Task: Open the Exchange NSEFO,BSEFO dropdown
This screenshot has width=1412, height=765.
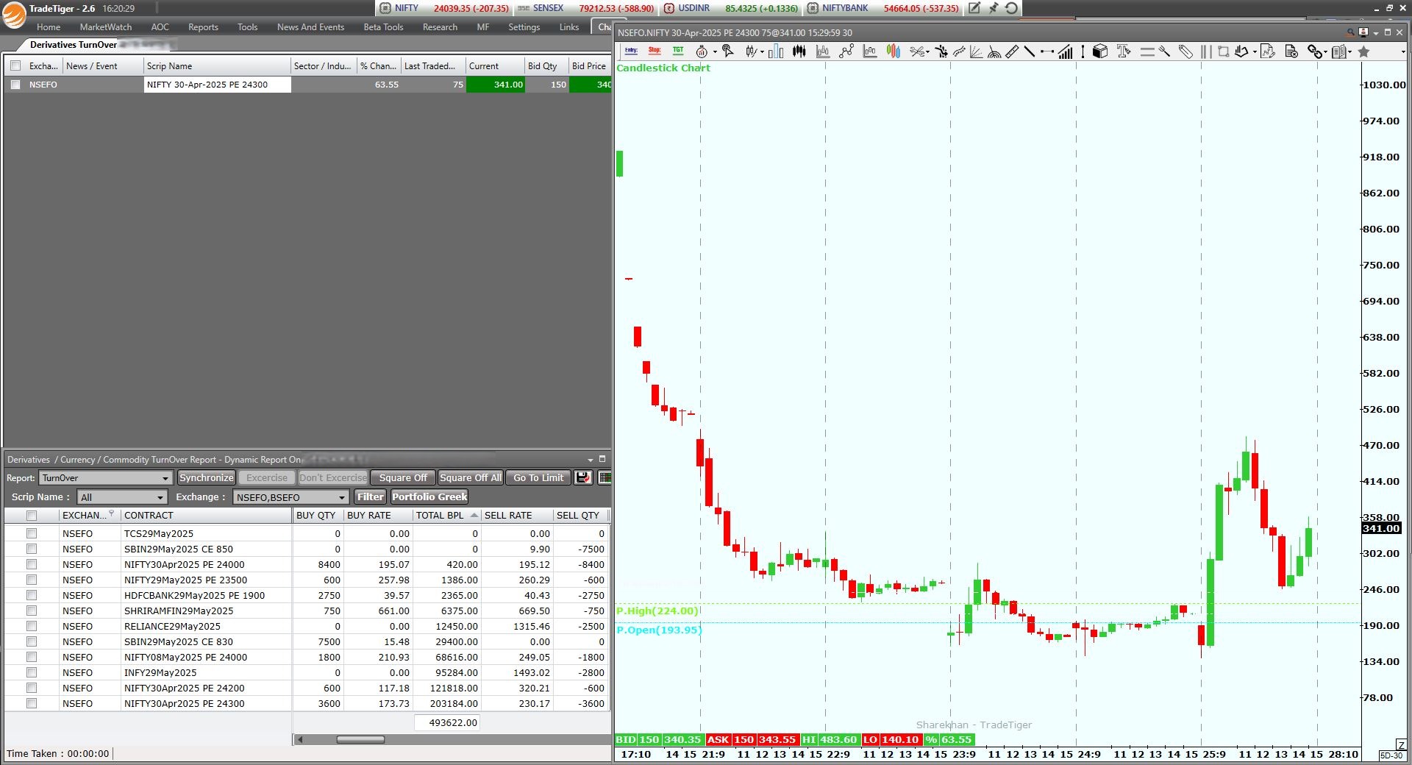Action: point(290,497)
